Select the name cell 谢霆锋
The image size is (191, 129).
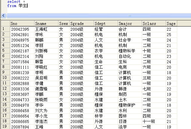click(x=46, y=89)
